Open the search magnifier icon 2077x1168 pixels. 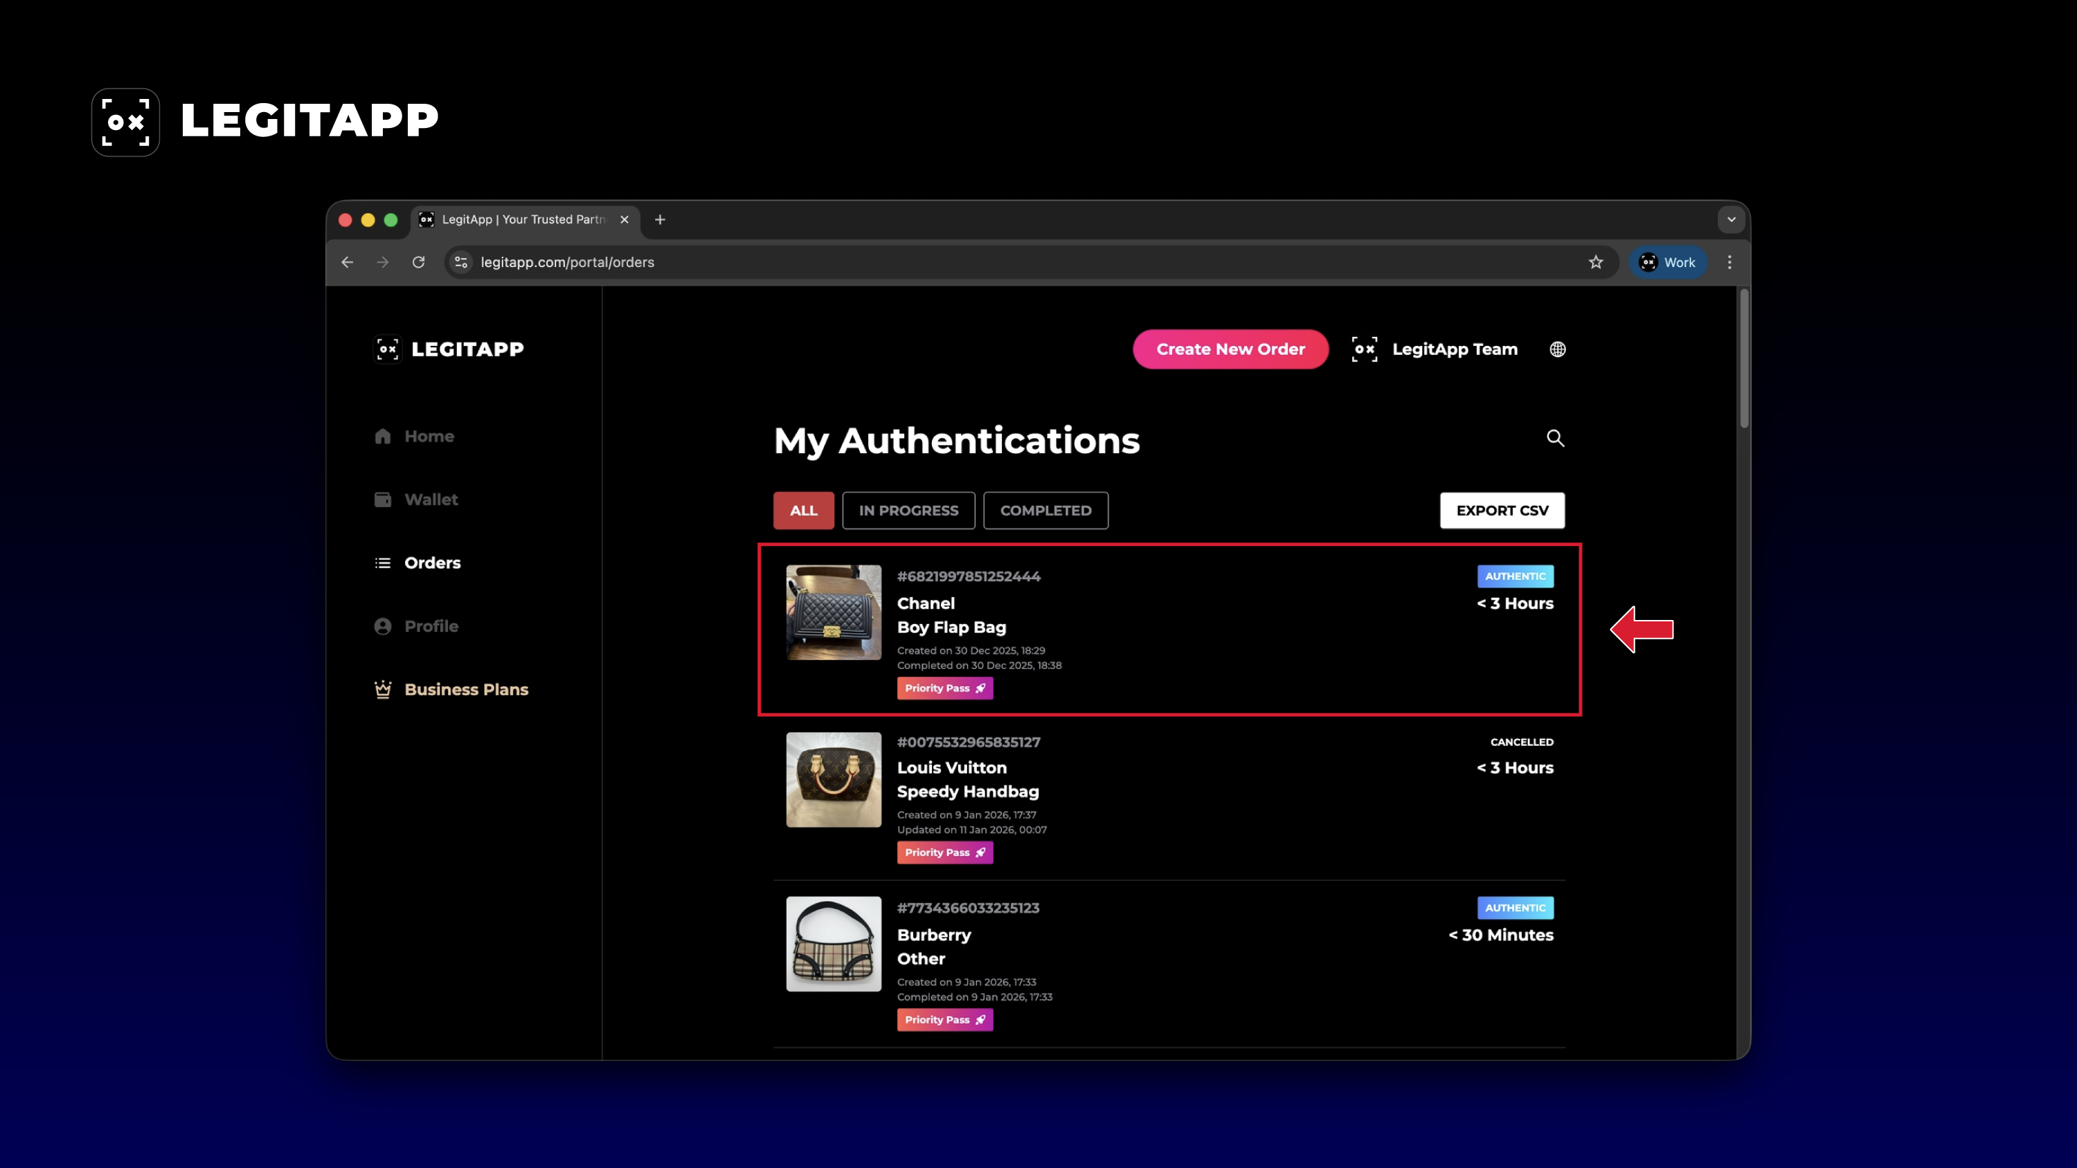(1556, 438)
